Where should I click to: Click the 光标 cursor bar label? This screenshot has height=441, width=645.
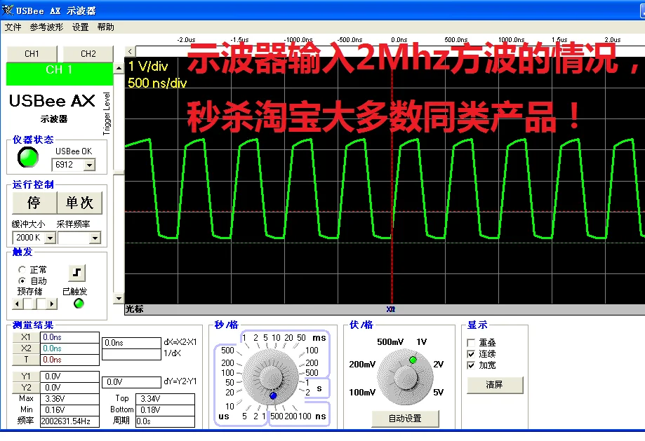[135, 309]
